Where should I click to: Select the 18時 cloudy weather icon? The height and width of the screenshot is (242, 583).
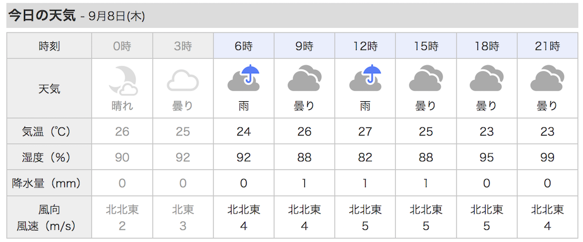click(486, 80)
